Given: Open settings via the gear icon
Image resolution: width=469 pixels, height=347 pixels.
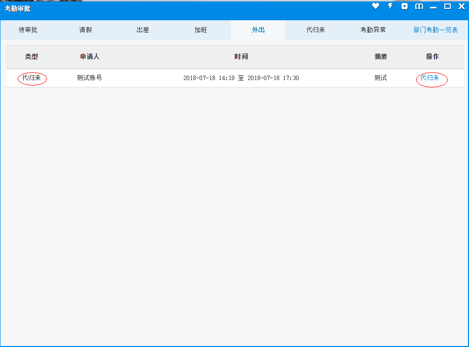Looking at the screenshot, I should [x=404, y=6].
